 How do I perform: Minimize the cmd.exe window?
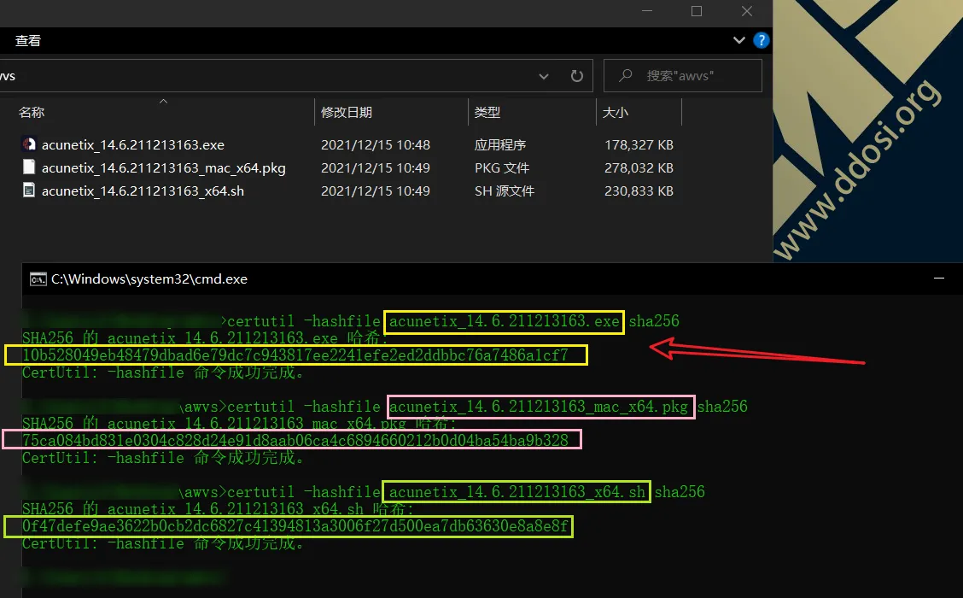click(938, 278)
